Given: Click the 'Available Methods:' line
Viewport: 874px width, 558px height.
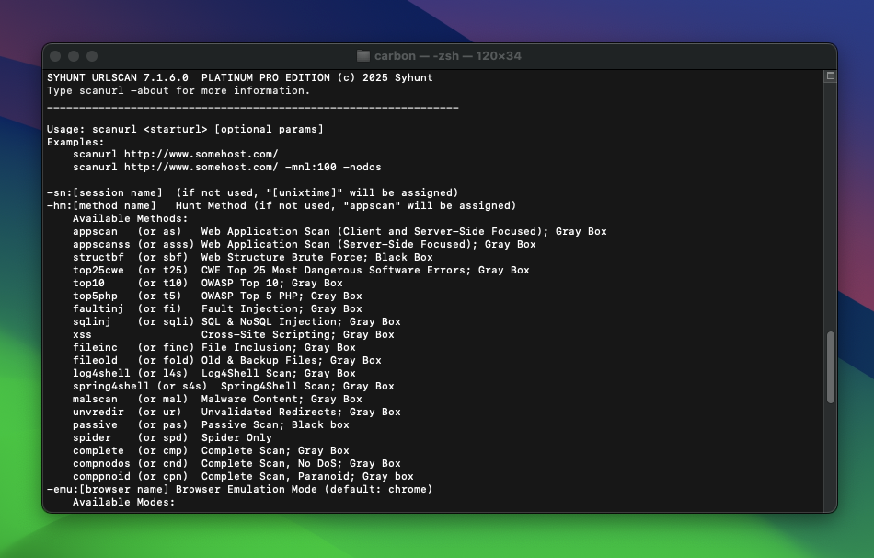Looking at the screenshot, I should click(x=131, y=219).
